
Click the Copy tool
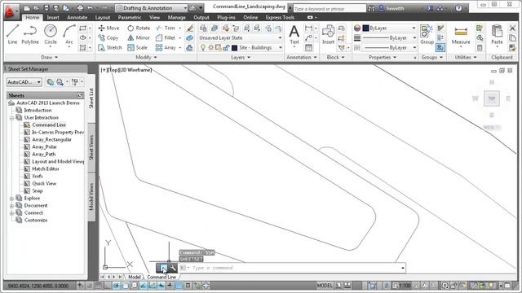pyautogui.click(x=108, y=38)
